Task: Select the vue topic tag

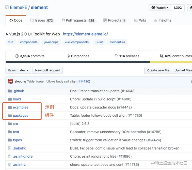Action: coord(11,42)
